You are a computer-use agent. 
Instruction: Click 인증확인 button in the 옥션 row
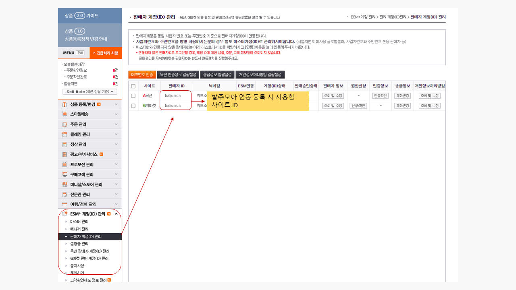coord(380,96)
